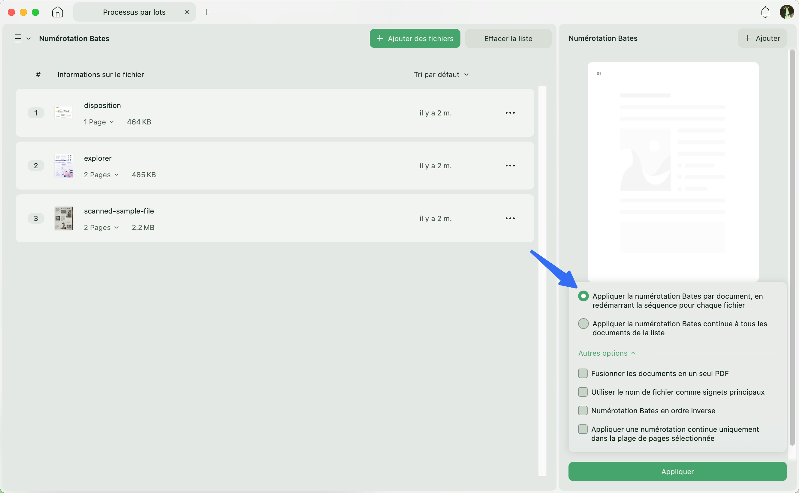Image resolution: width=799 pixels, height=493 pixels.
Task: Open the user profile avatar
Action: pos(787,12)
